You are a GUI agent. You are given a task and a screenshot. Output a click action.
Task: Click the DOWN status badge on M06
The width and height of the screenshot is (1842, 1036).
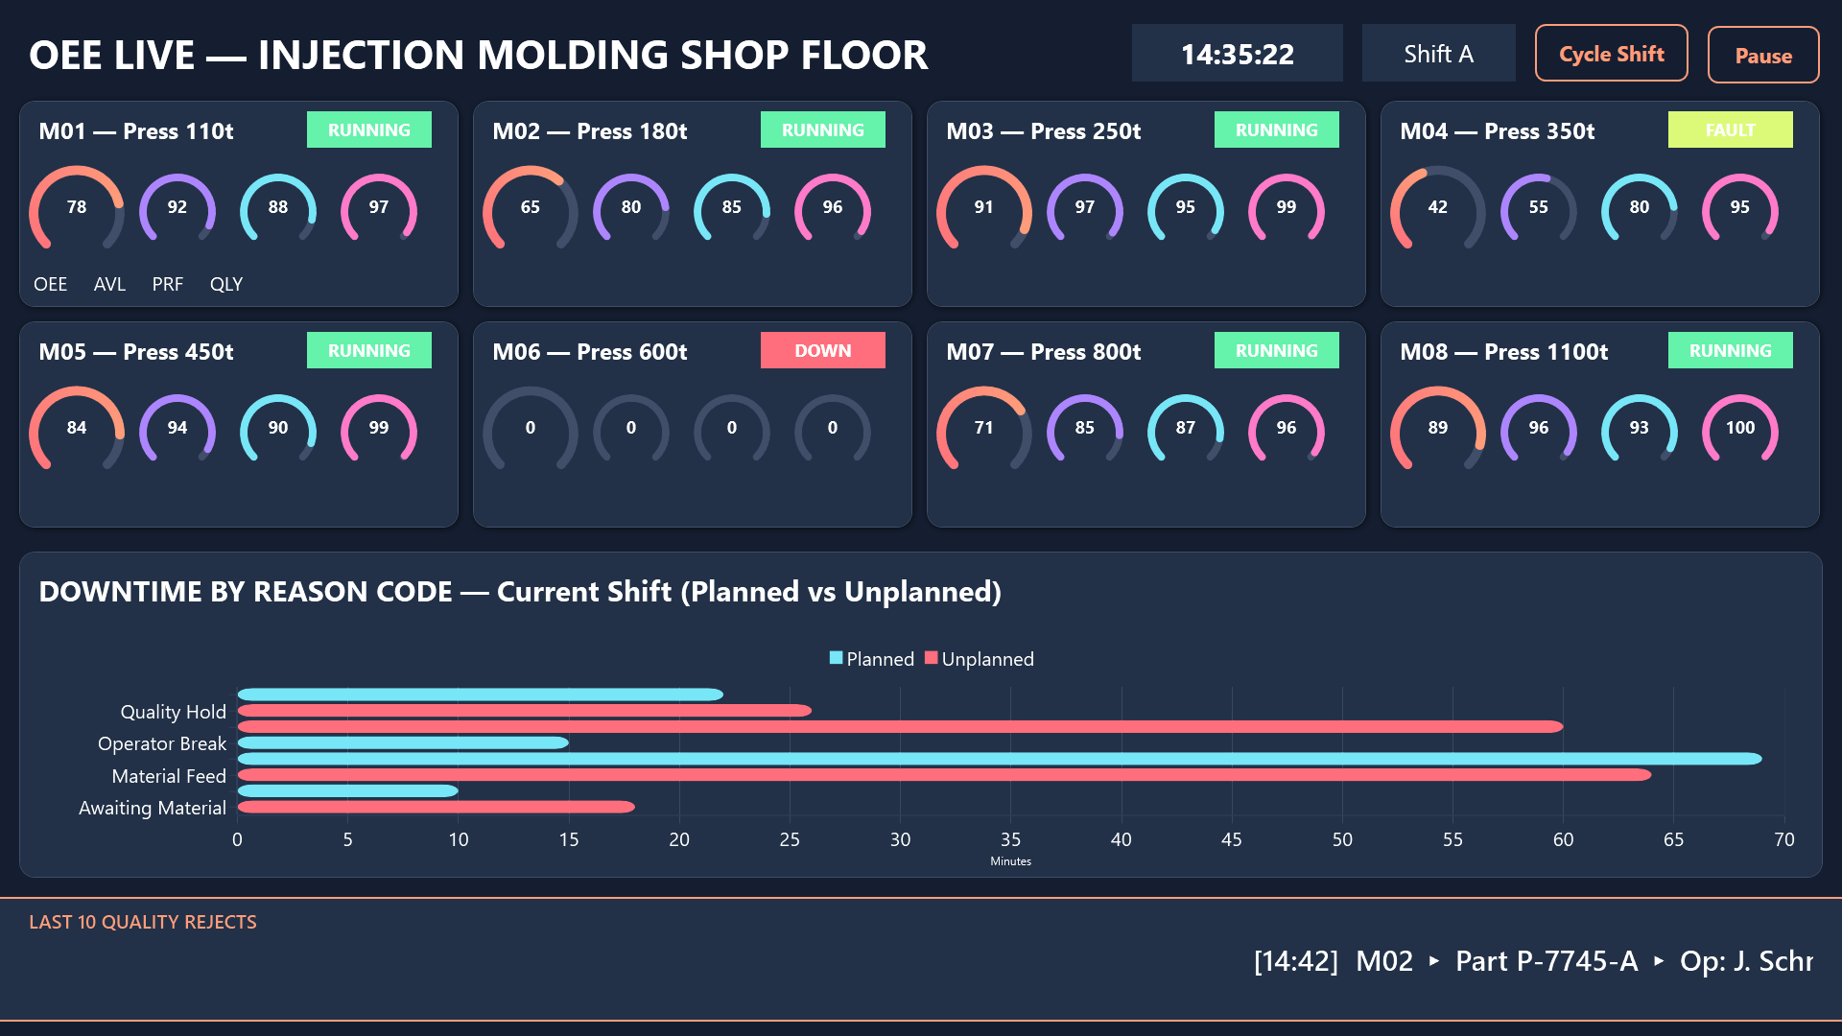tap(822, 350)
